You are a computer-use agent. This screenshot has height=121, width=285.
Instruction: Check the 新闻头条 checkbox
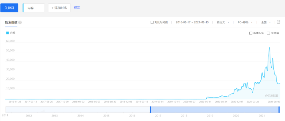251,33
